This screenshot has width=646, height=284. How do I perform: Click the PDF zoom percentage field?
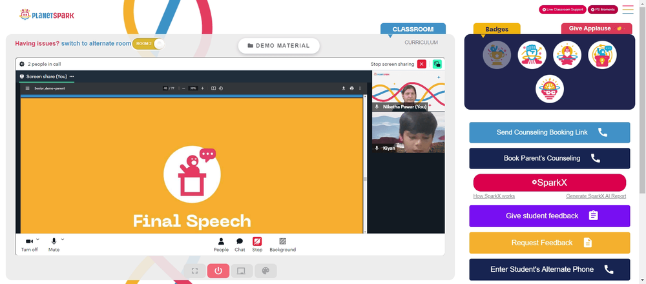(193, 88)
